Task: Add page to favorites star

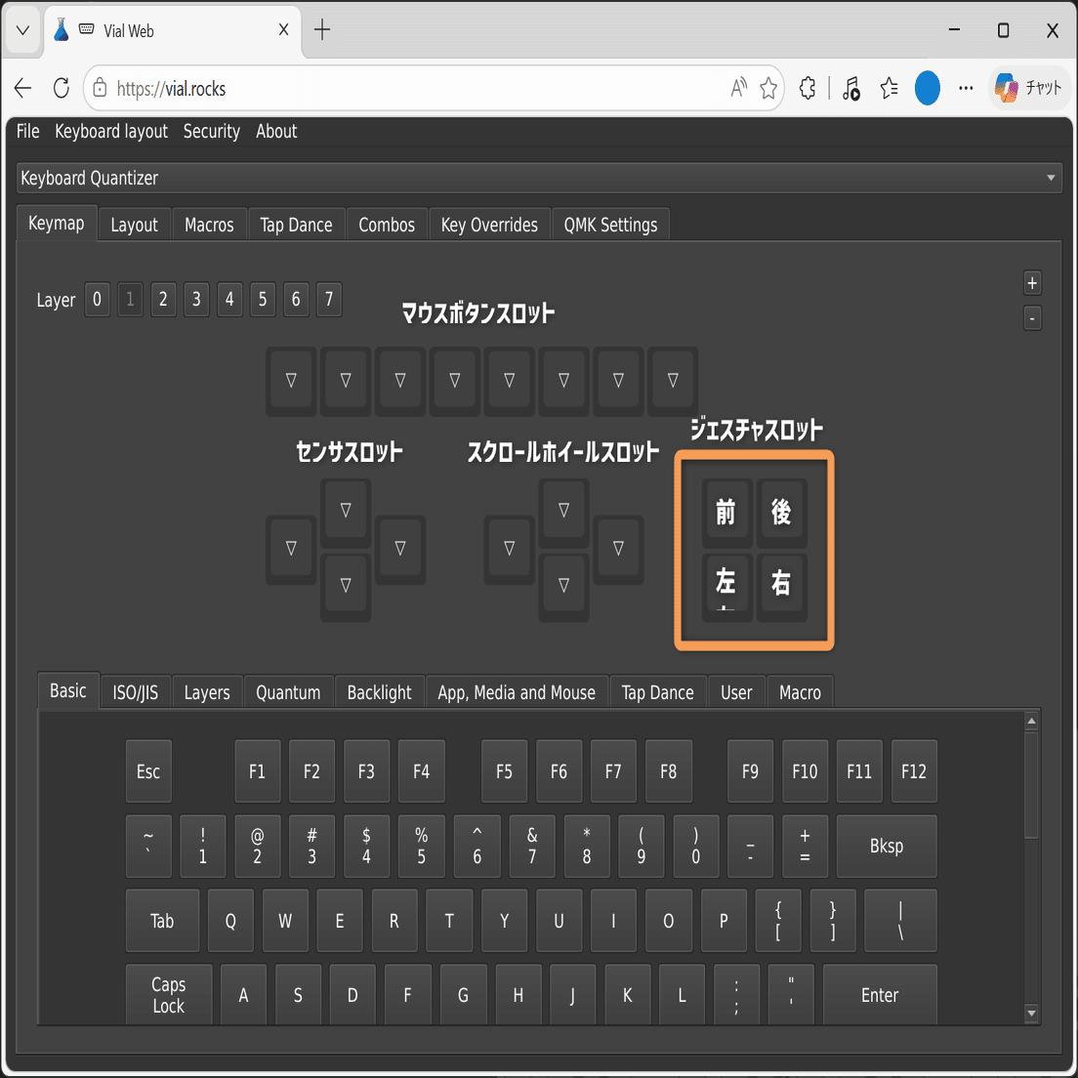Action: [768, 88]
